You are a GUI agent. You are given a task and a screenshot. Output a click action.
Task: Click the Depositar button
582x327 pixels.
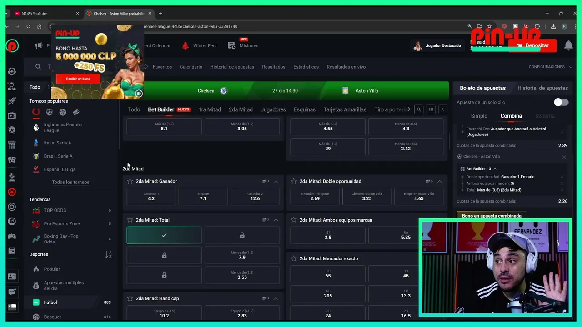(x=532, y=45)
